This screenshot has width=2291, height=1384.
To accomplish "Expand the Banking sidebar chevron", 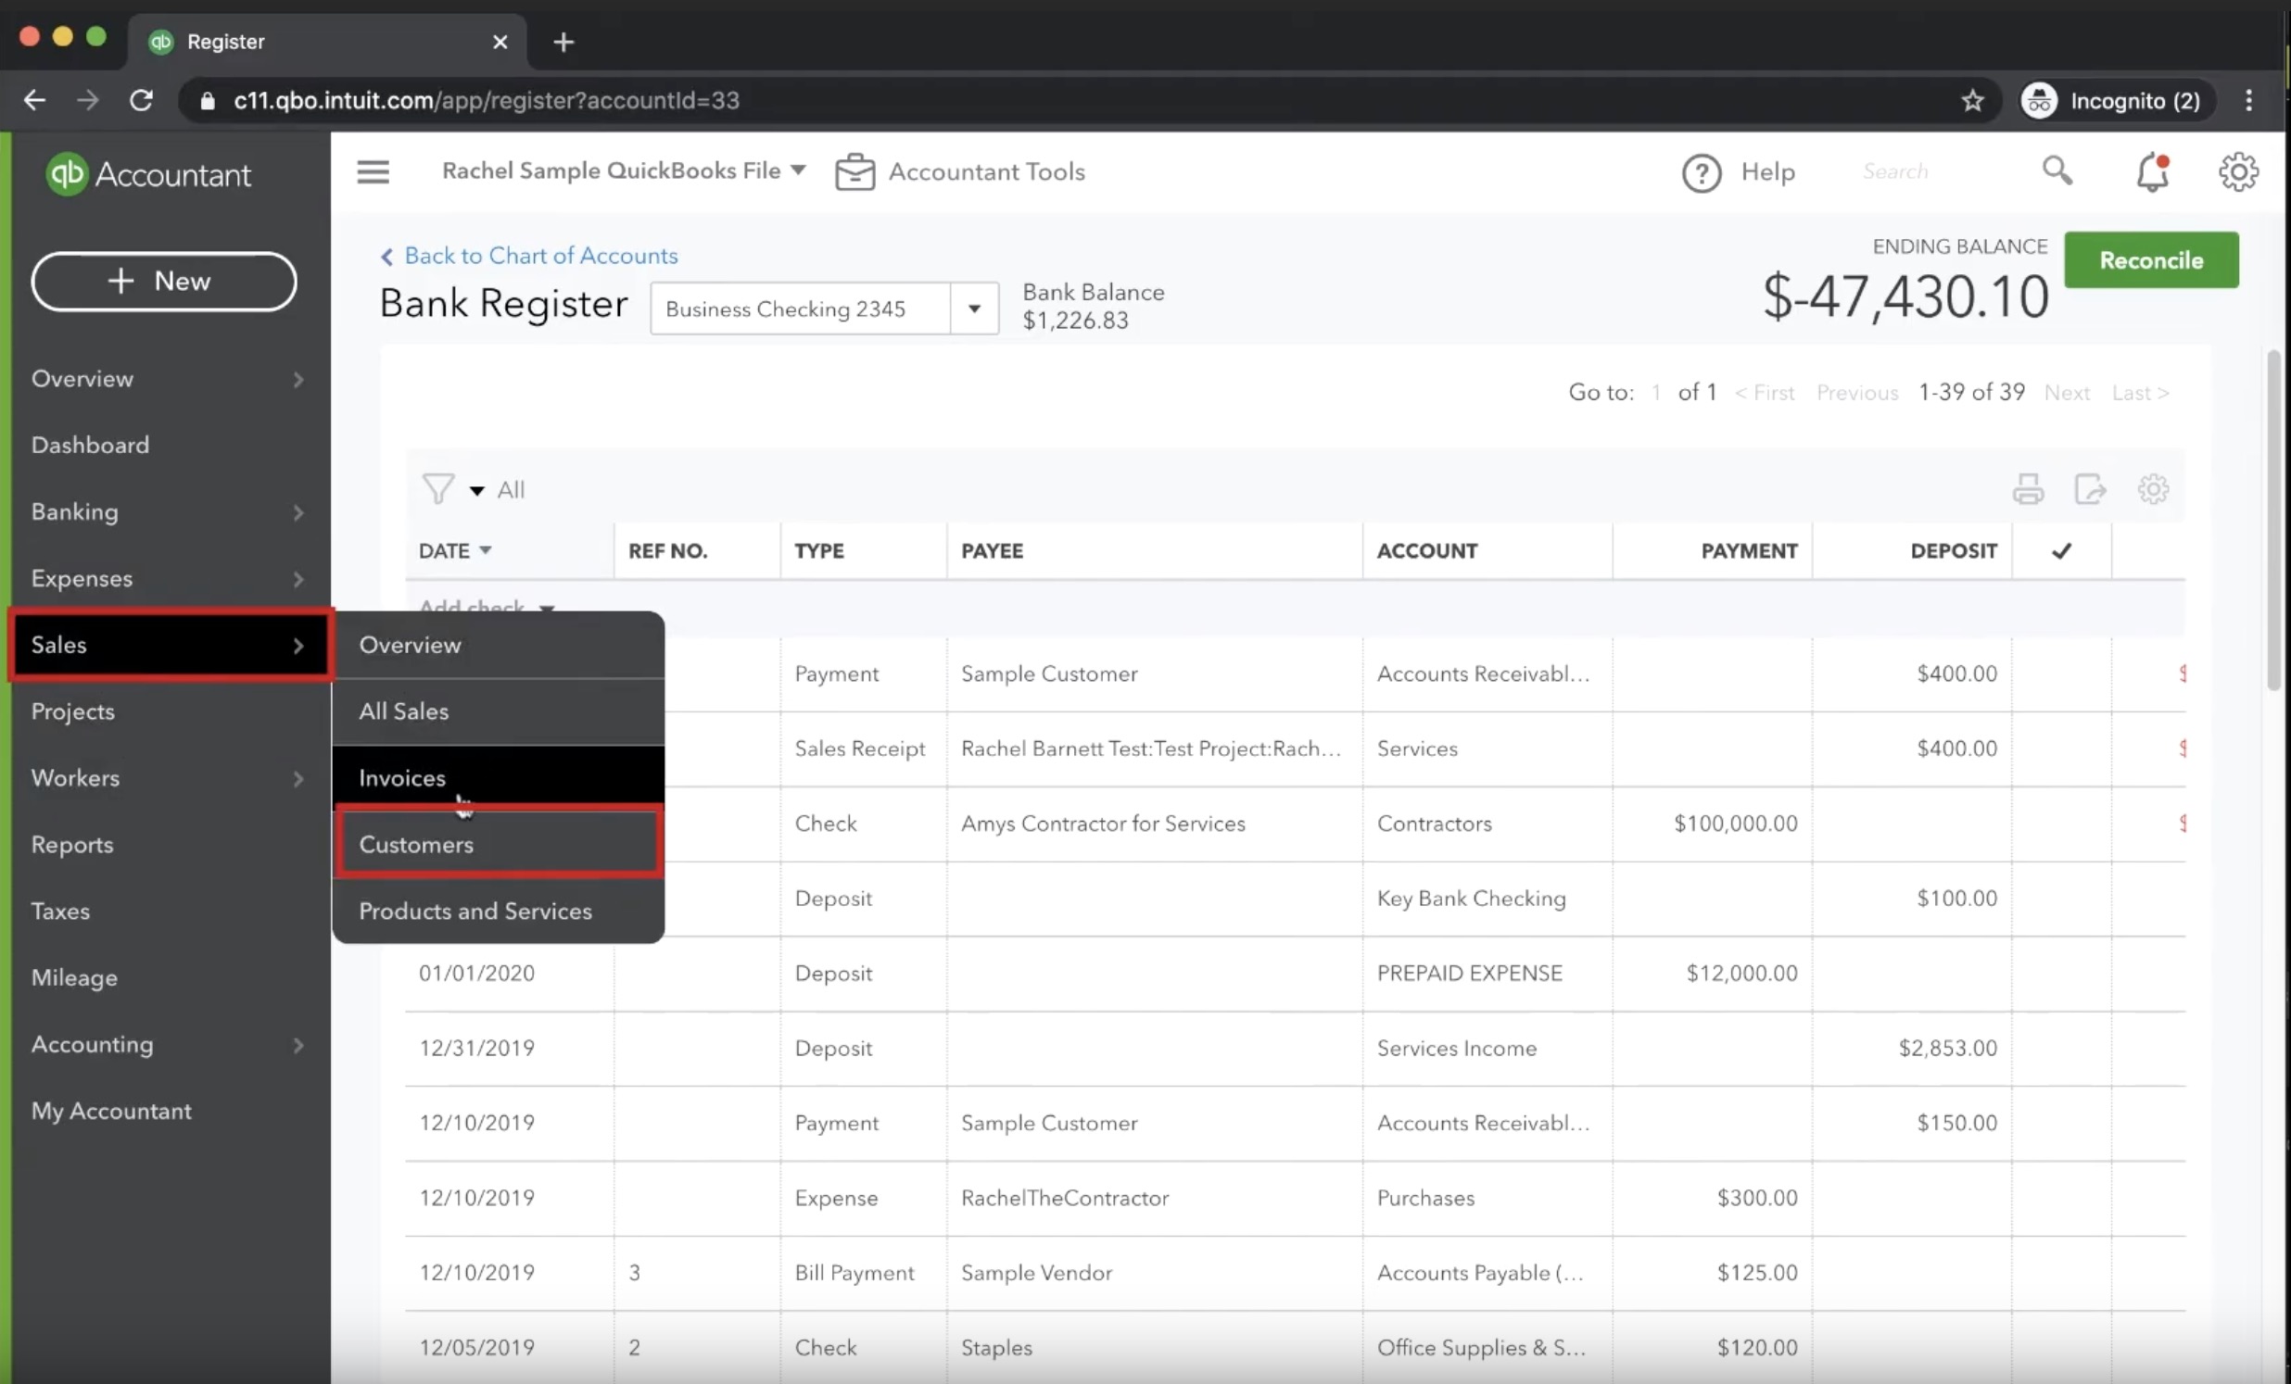I will (298, 512).
